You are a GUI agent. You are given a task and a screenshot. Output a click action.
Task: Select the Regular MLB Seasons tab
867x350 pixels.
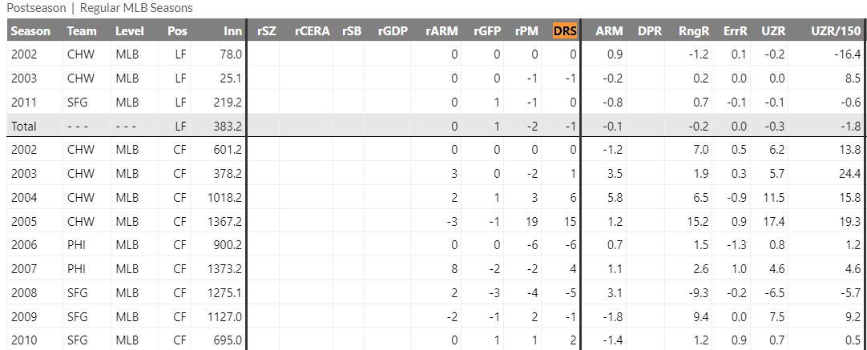click(x=136, y=7)
